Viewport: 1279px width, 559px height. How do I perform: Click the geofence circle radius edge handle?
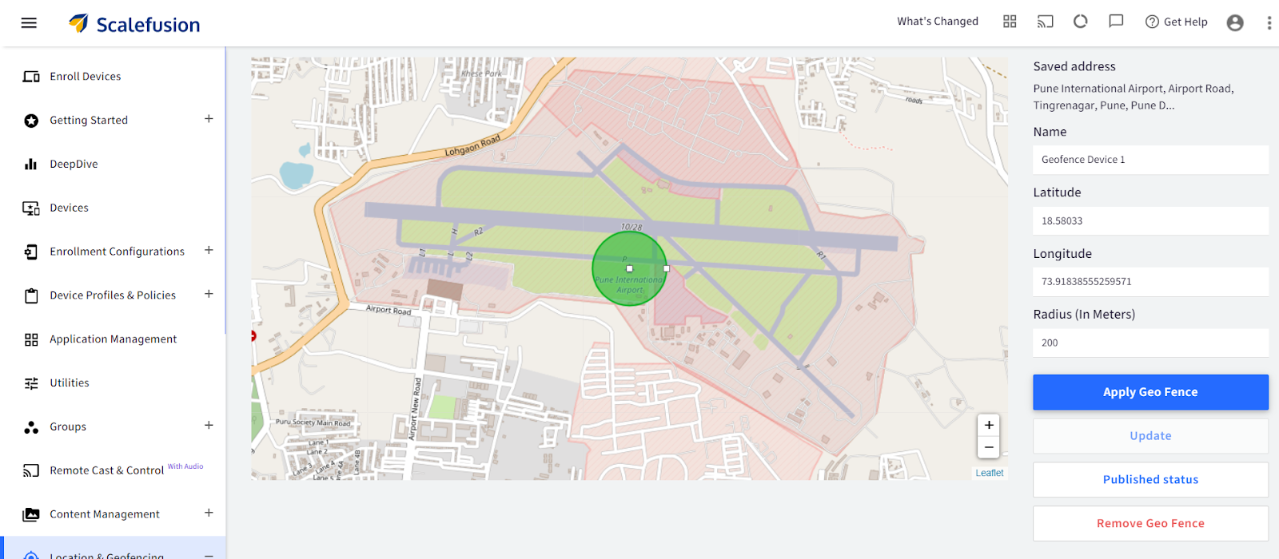click(x=667, y=269)
